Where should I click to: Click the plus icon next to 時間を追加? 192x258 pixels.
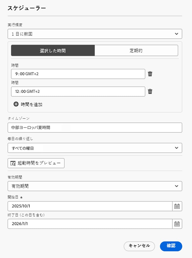tap(16, 104)
